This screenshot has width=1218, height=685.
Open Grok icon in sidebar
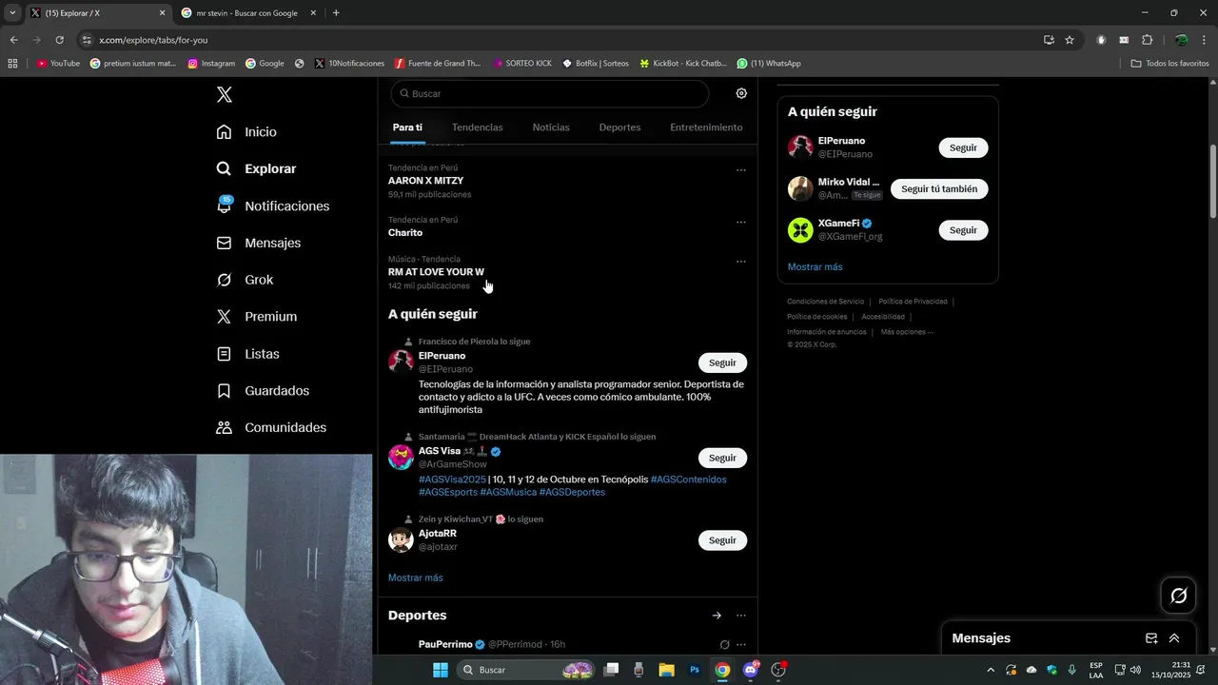[x=224, y=280]
